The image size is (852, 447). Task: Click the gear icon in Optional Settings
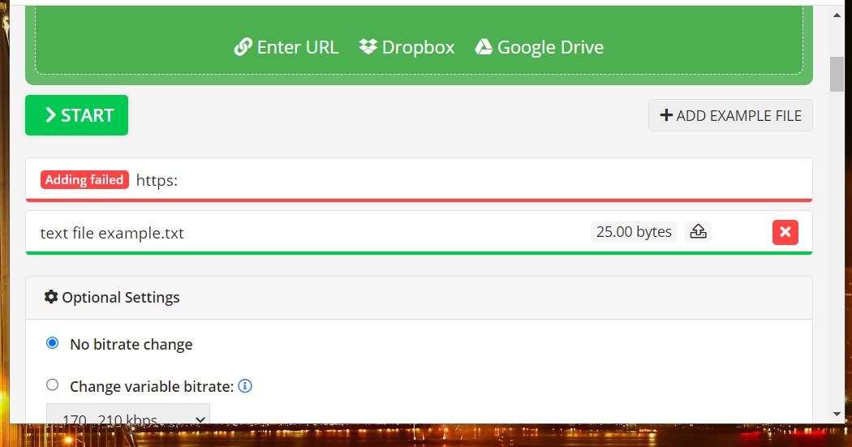click(51, 297)
